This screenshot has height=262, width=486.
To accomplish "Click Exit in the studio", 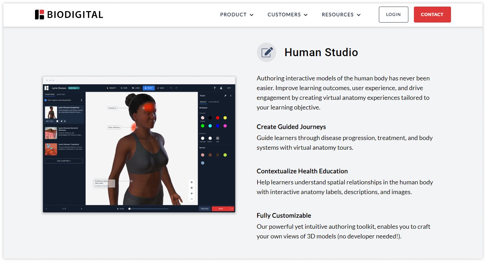I will point(229,88).
